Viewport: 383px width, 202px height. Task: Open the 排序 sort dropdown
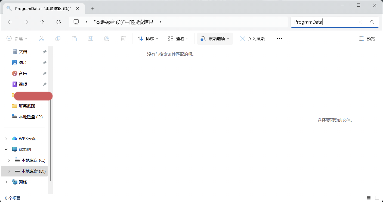(x=148, y=39)
